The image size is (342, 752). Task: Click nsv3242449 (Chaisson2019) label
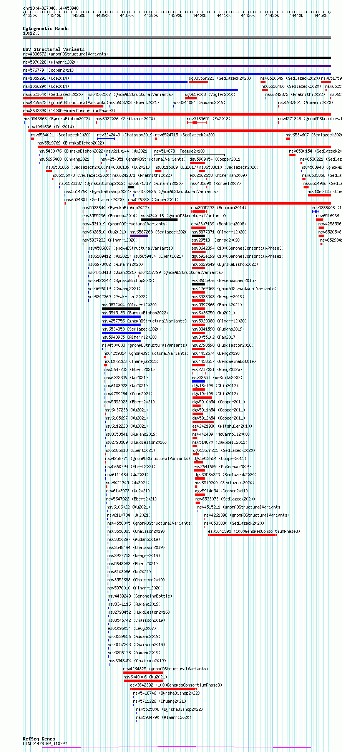pos(126,135)
